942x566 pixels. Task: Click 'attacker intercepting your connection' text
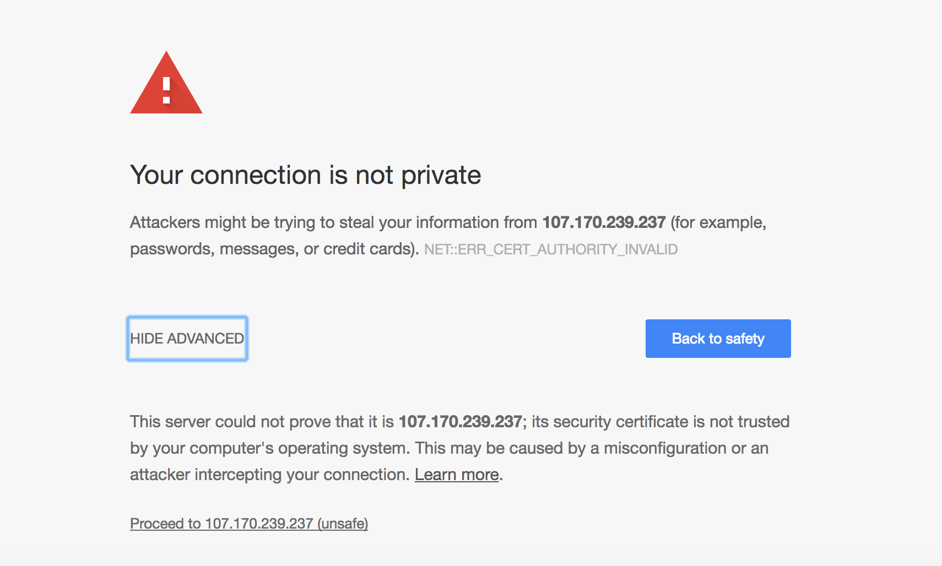tap(268, 475)
